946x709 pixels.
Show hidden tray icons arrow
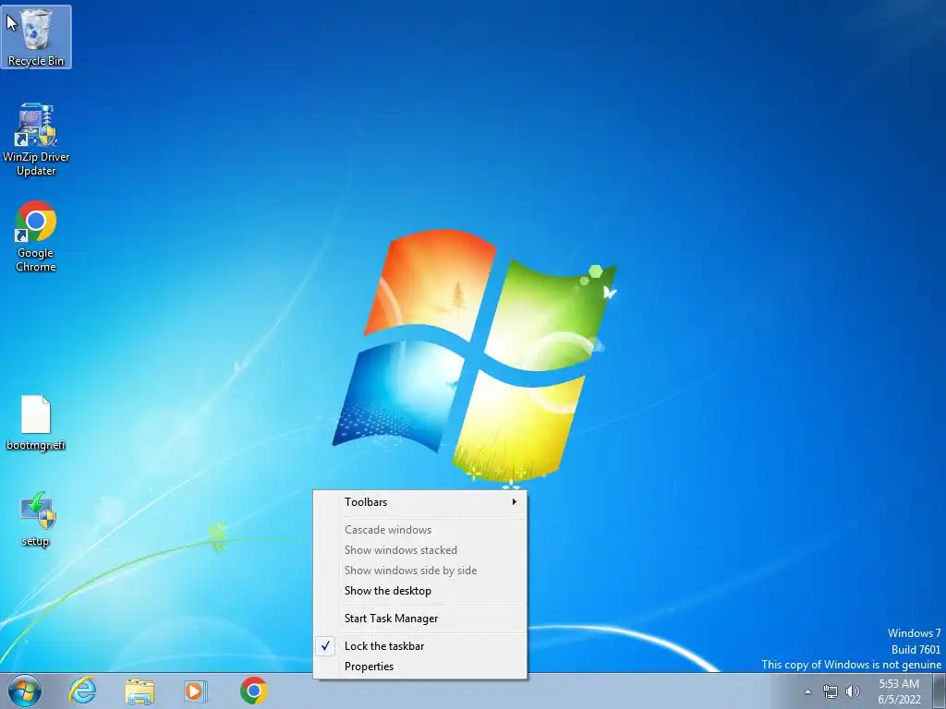[x=807, y=691]
